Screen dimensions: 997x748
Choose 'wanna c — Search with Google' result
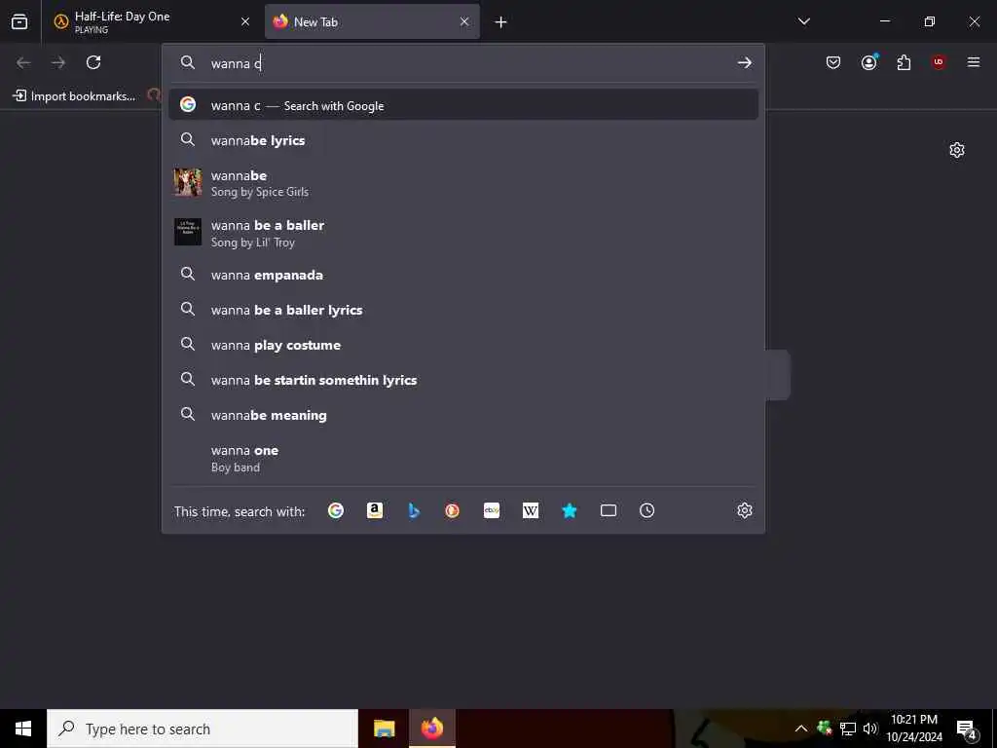tap(463, 105)
